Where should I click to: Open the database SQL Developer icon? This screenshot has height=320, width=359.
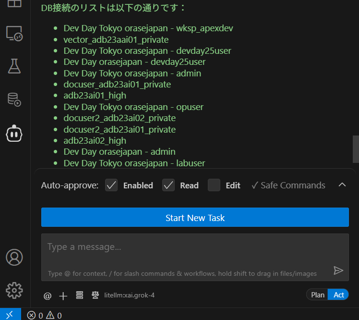pyautogui.click(x=14, y=100)
